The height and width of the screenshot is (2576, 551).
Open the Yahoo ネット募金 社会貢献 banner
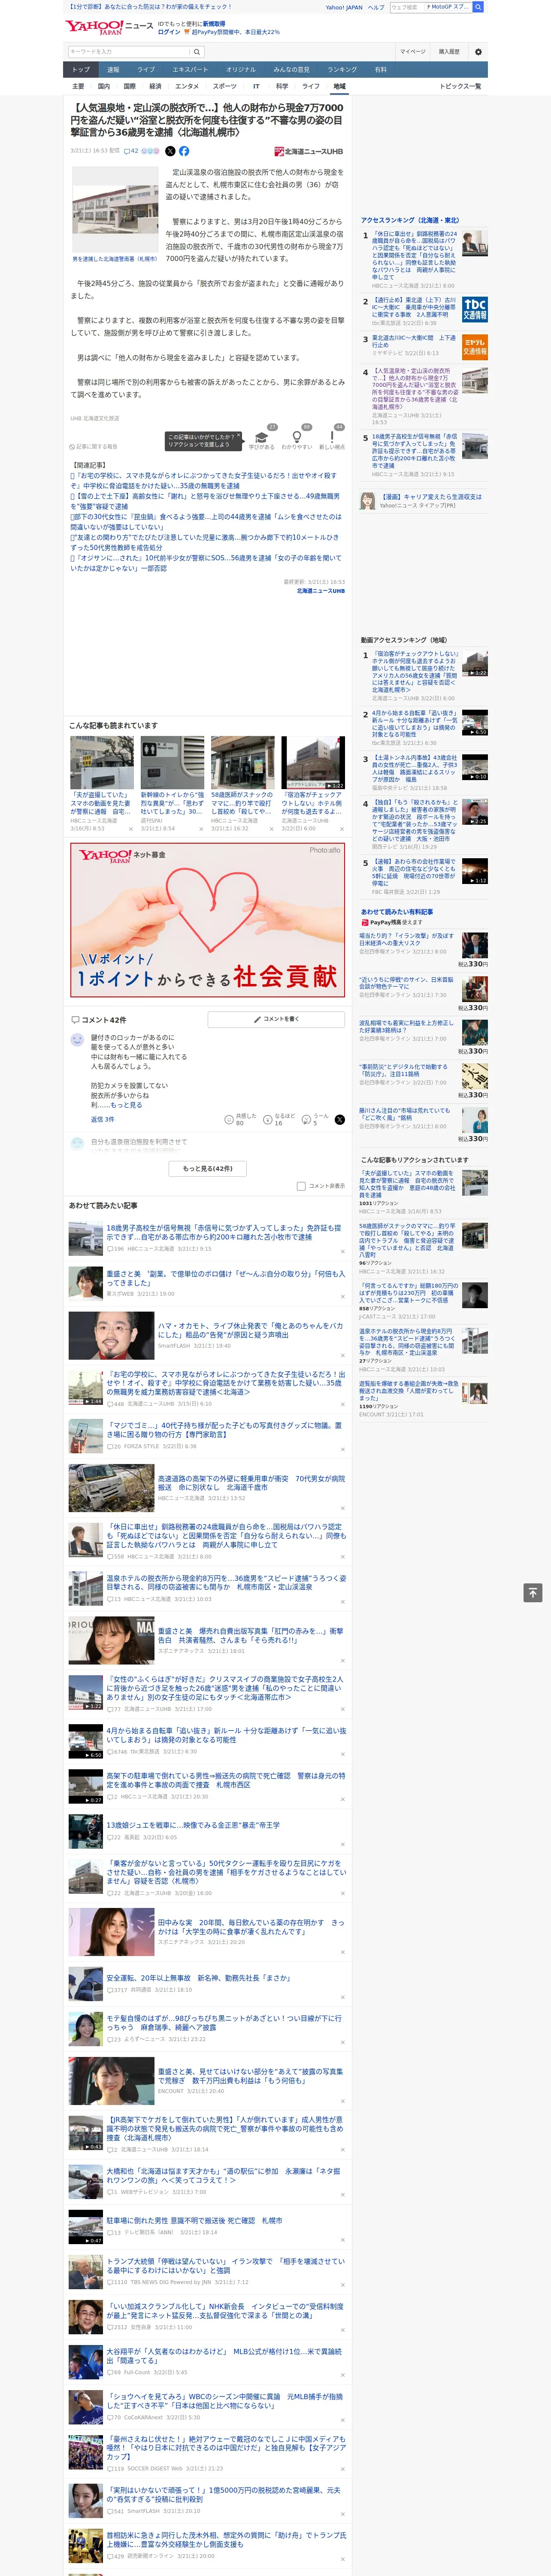point(208,920)
